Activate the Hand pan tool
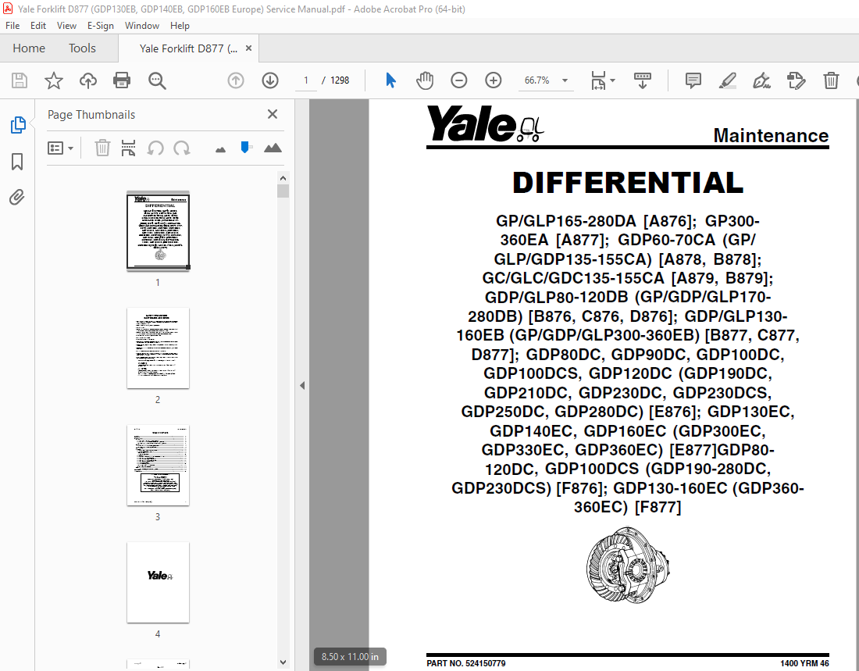 [425, 80]
